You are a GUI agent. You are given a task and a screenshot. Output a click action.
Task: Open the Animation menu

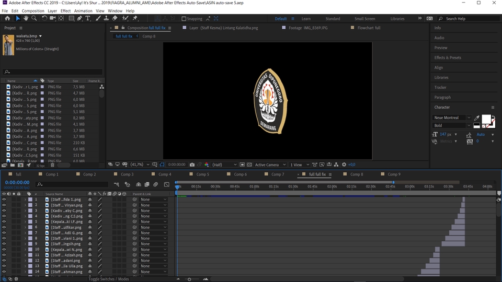83,11
